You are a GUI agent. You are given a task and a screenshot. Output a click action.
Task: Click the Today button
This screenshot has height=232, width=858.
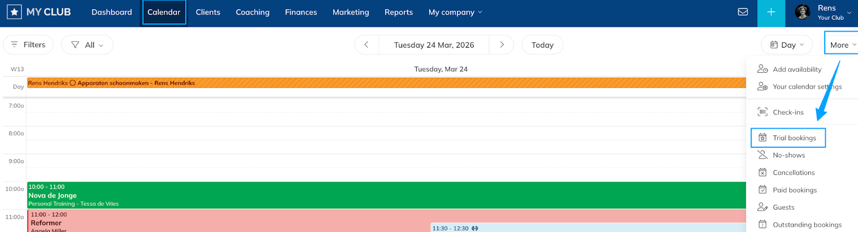pyautogui.click(x=542, y=45)
